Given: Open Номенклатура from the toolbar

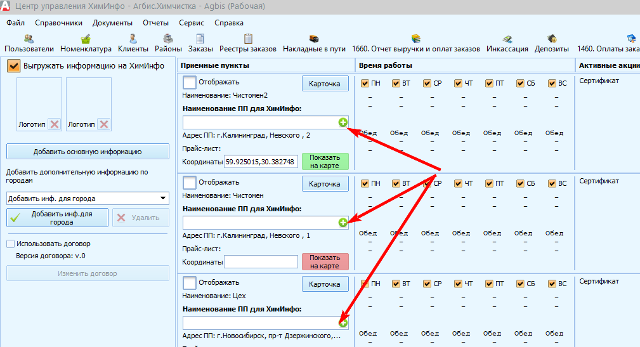Looking at the screenshot, I should coord(86,44).
